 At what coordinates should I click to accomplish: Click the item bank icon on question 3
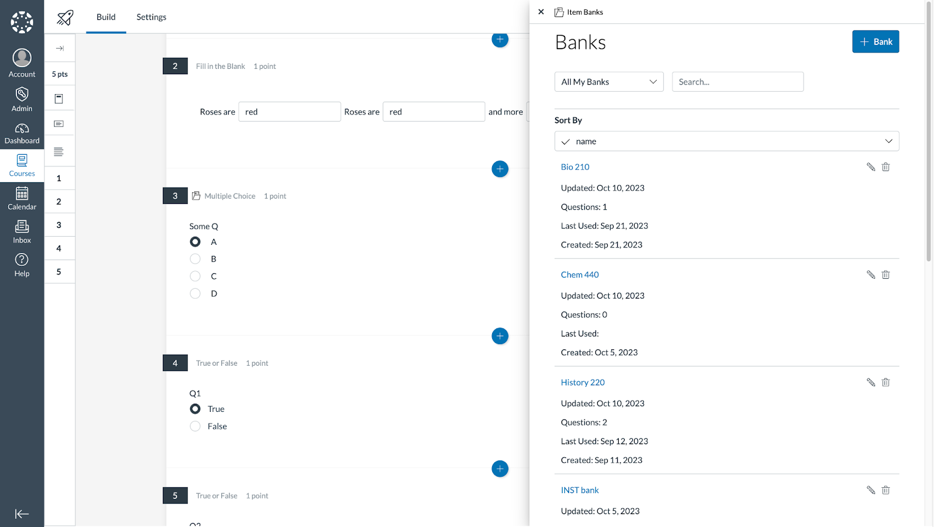pos(196,196)
